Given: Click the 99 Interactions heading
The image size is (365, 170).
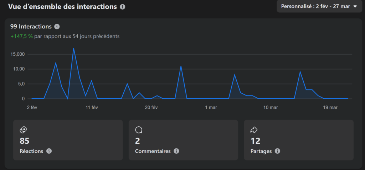Looking at the screenshot, I should tap(31, 27).
